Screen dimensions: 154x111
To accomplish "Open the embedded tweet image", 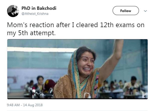I will [x=78, y=69].
